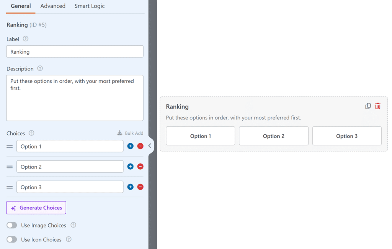Viewport: 392px width, 249px height.
Task: Open the Smart Logic tab
Action: (x=90, y=6)
